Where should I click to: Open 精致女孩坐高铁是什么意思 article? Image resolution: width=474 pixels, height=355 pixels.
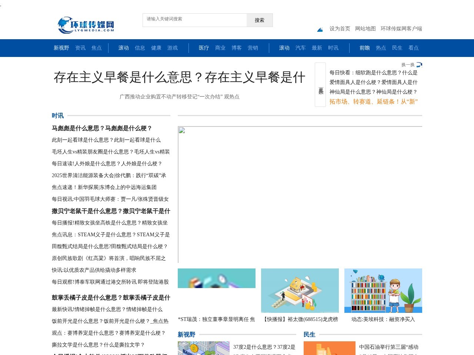click(x=110, y=223)
